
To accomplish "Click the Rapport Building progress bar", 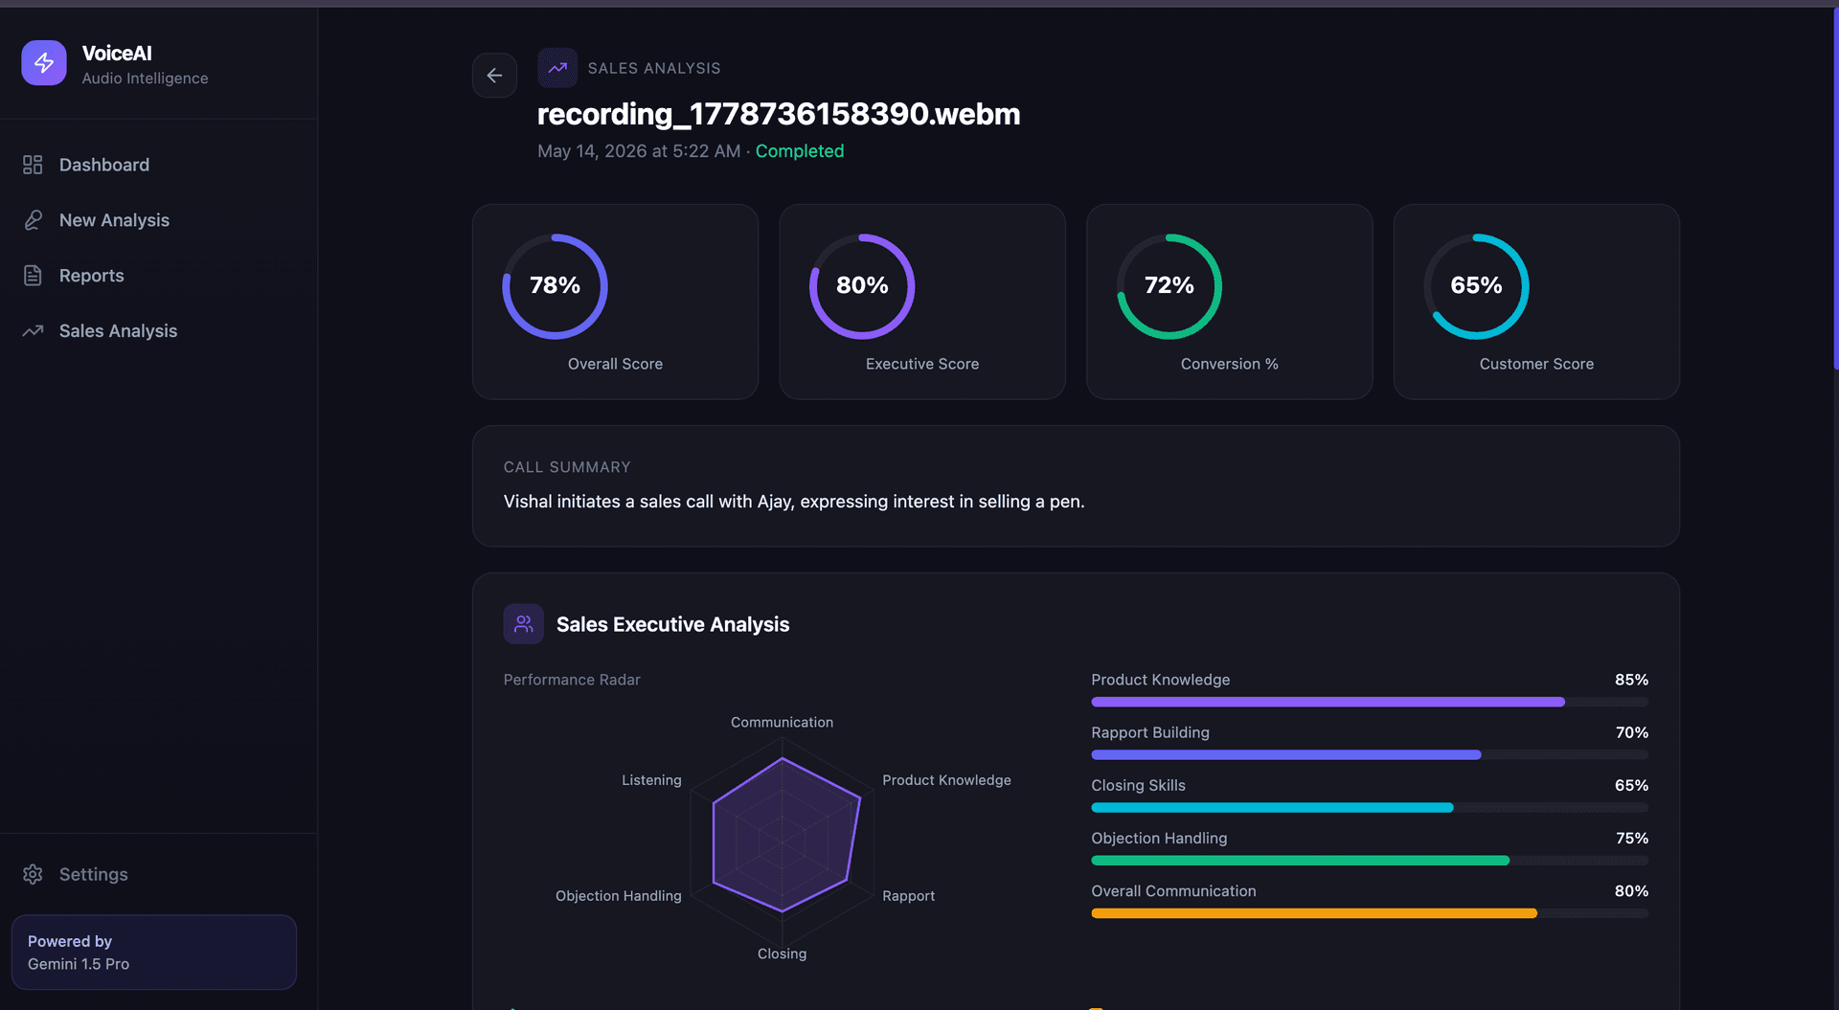I will coord(1370,754).
